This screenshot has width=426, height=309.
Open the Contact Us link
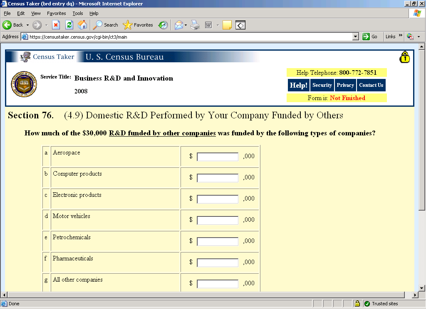tap(371, 85)
